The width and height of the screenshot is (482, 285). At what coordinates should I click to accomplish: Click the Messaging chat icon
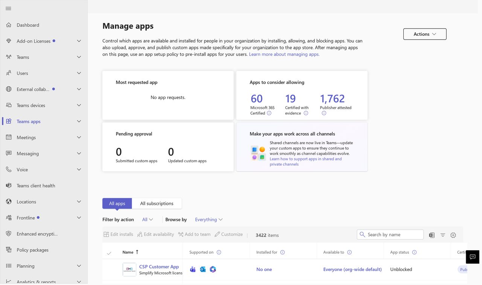[x=9, y=154]
